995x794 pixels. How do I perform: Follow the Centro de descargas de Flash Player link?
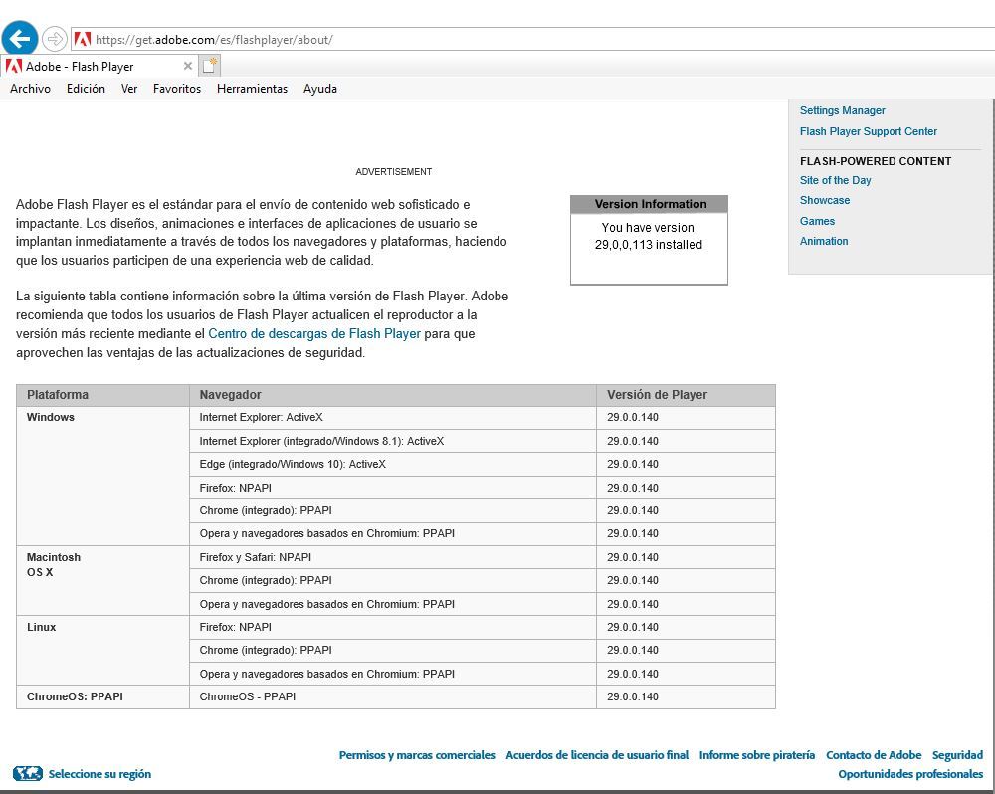313,333
